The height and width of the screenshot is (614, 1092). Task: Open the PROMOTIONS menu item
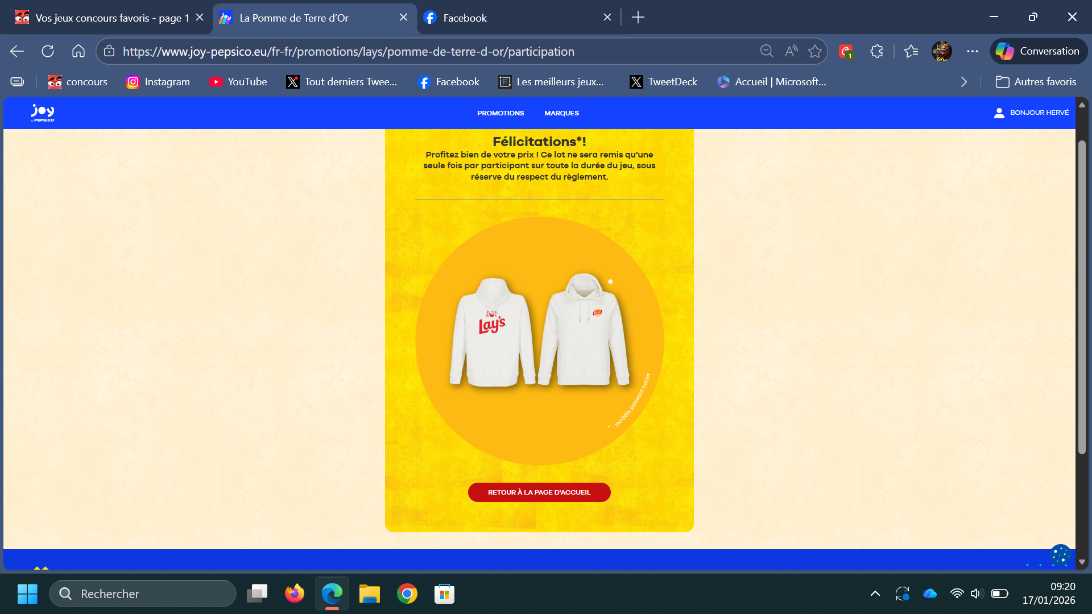click(x=500, y=113)
